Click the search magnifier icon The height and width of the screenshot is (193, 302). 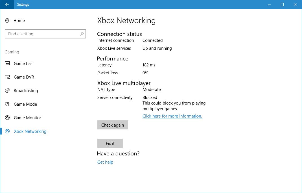click(82, 34)
